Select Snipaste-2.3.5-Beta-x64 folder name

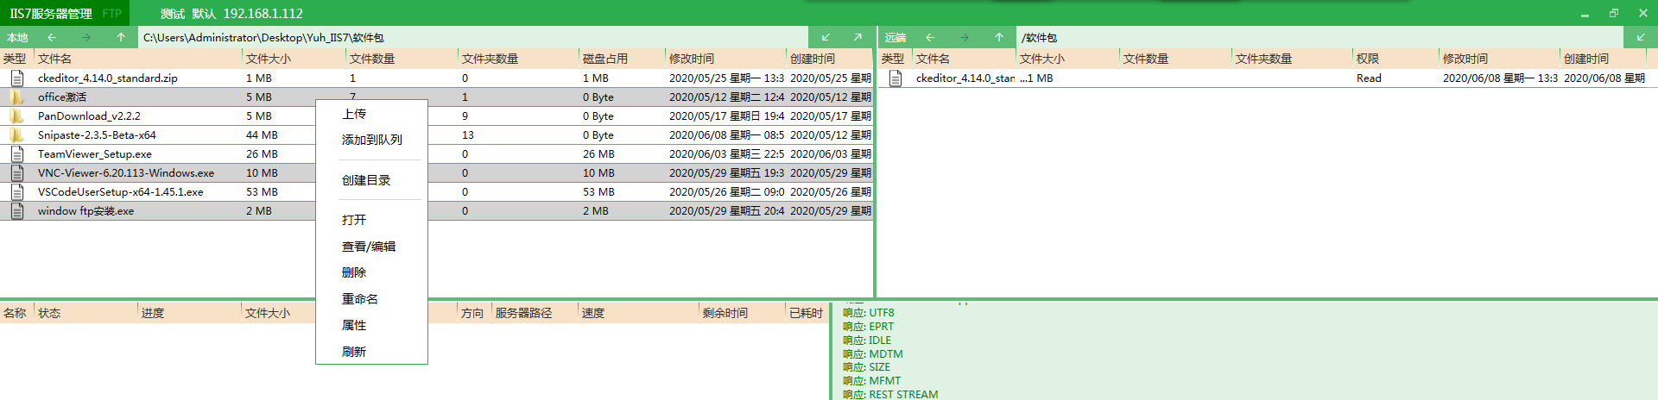tap(97, 134)
